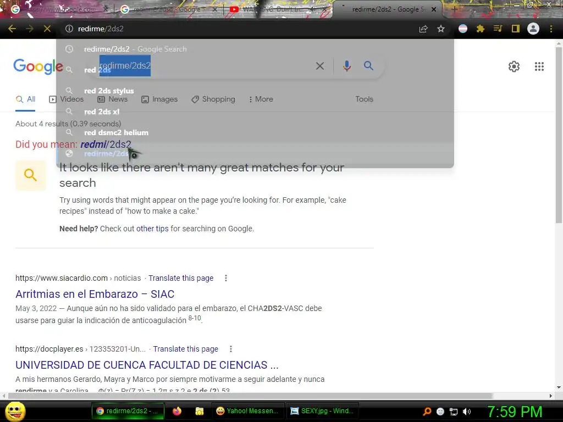
Task: Toggle the browser side panel icon
Action: click(x=516, y=29)
